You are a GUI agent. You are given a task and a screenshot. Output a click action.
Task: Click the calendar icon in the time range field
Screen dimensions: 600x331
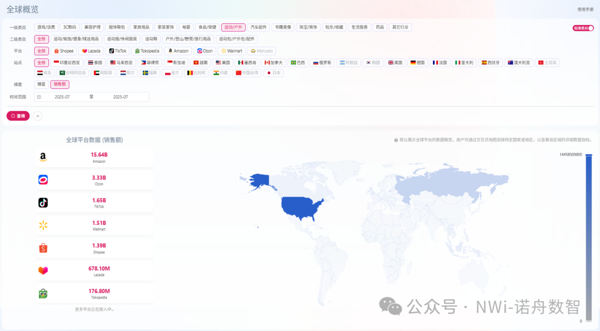[39, 97]
